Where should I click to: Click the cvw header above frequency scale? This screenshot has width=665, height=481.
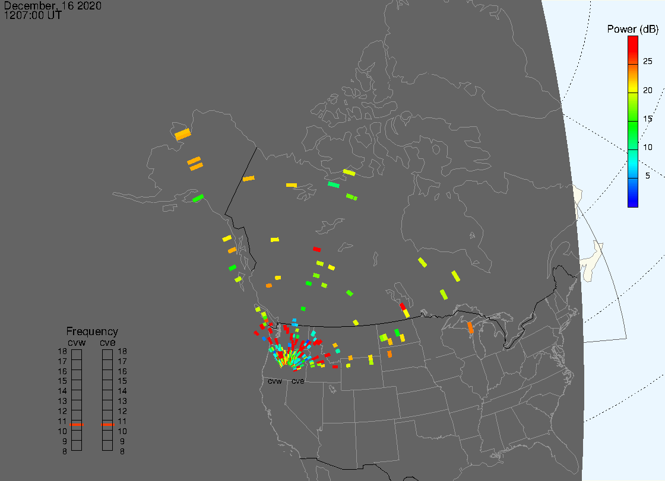pyautogui.click(x=77, y=342)
